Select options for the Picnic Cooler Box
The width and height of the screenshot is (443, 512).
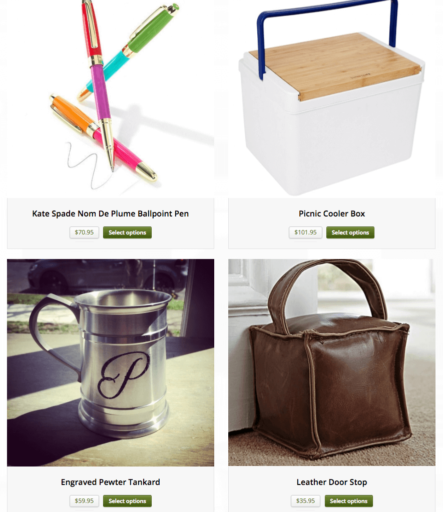tap(350, 232)
